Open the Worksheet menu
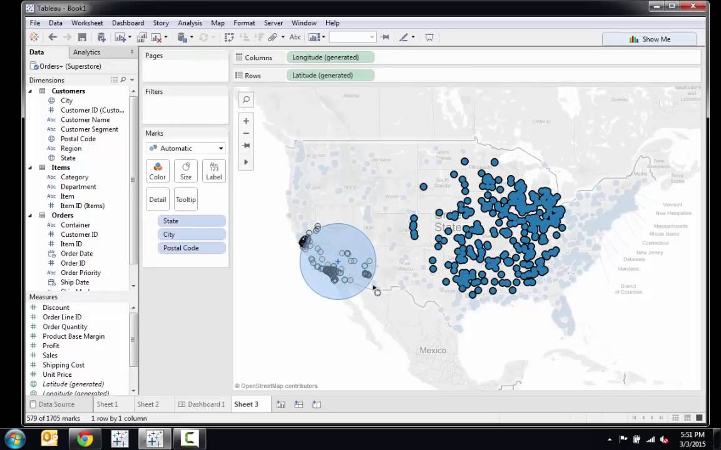This screenshot has width=721, height=450. coord(87,23)
